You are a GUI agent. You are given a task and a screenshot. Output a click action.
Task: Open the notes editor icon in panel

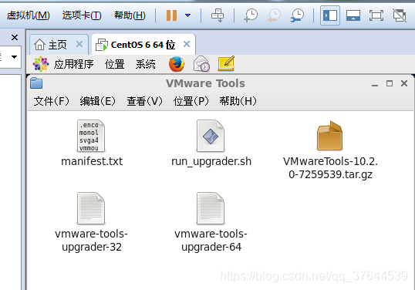pyautogui.click(x=226, y=63)
